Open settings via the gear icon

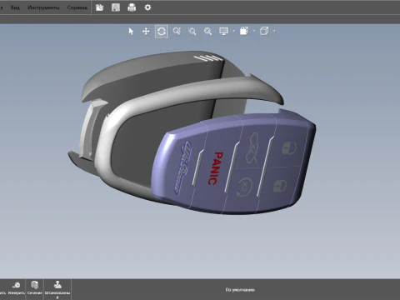(147, 7)
